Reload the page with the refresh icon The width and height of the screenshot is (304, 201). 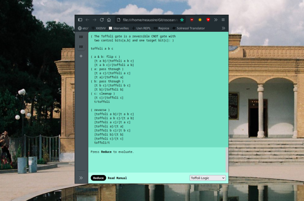coord(102,20)
